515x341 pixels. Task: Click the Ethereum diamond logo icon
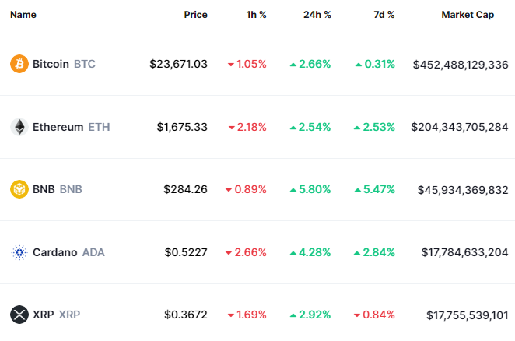pyautogui.click(x=19, y=127)
